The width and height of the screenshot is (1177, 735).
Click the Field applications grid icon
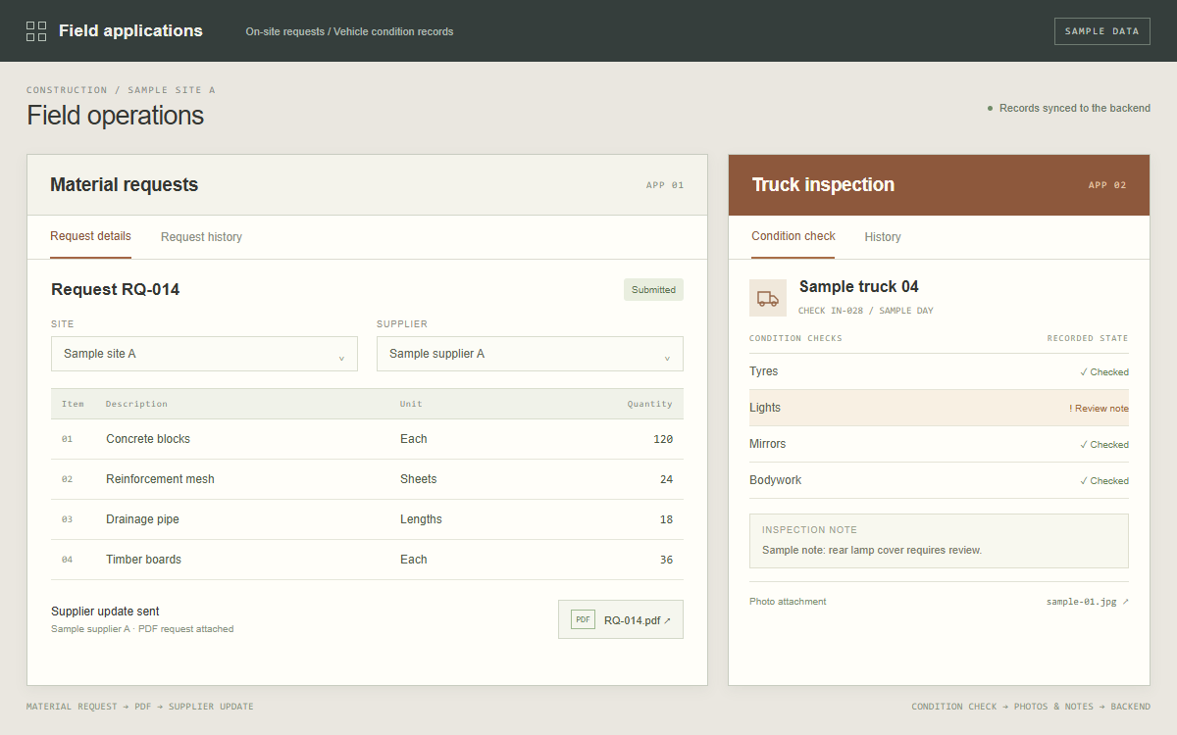36,31
